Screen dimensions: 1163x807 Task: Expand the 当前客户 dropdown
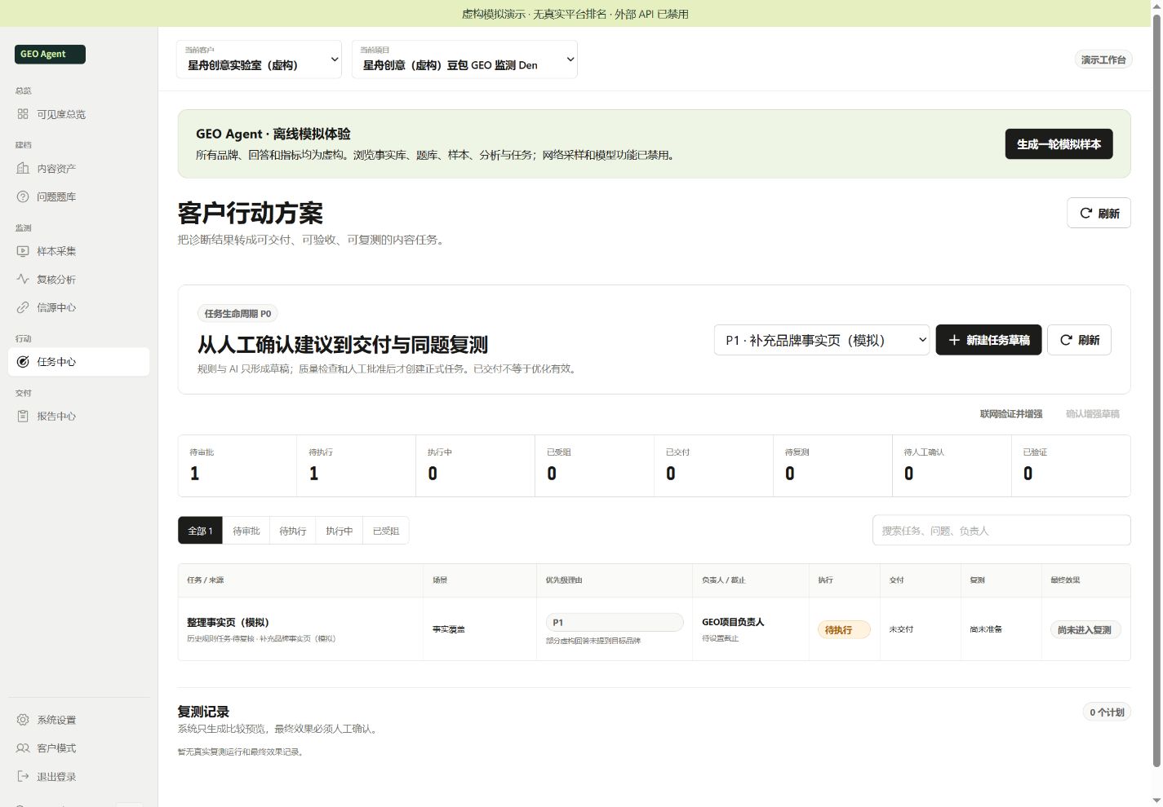(259, 60)
